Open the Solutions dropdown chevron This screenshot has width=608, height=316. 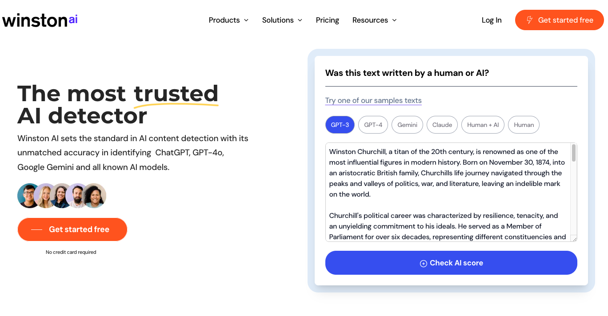click(300, 20)
